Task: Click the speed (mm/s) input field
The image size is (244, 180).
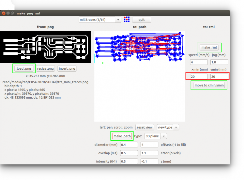Action: [198, 62]
